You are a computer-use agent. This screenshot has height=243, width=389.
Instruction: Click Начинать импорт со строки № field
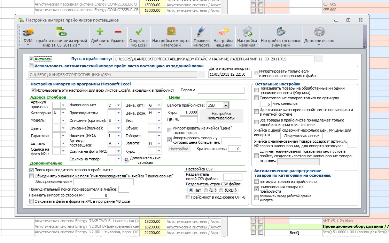[x=99, y=195]
